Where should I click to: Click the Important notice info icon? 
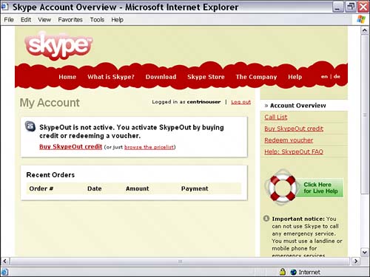[x=266, y=218]
